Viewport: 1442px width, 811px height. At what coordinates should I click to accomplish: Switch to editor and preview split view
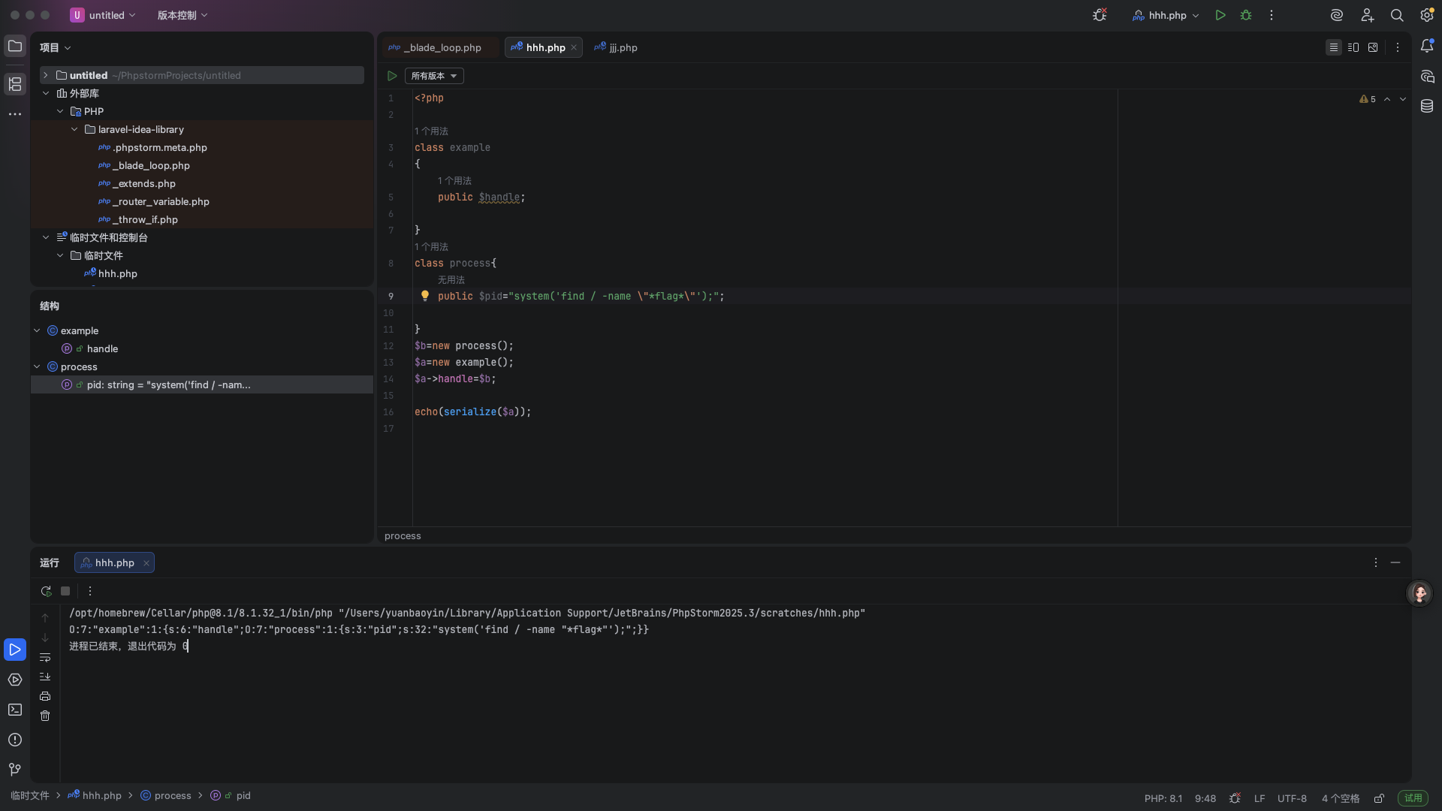(x=1353, y=47)
